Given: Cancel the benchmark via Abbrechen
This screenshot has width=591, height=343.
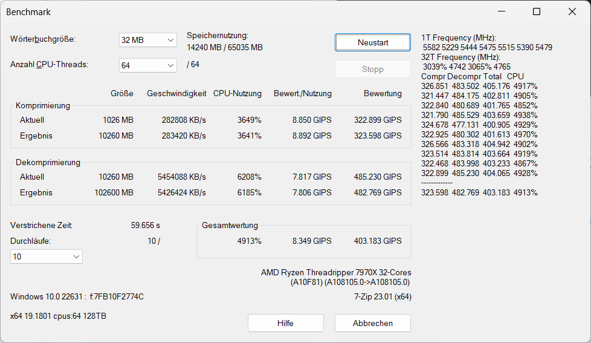Looking at the screenshot, I should pyautogui.click(x=372, y=323).
